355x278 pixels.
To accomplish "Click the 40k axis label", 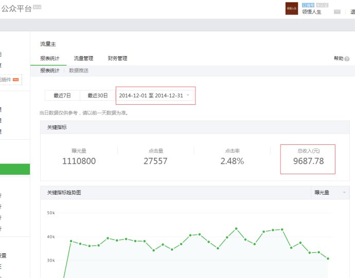I will 51,237.
